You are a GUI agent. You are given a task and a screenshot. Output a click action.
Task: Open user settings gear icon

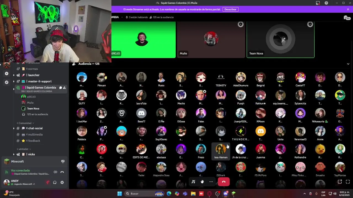click(x=62, y=182)
